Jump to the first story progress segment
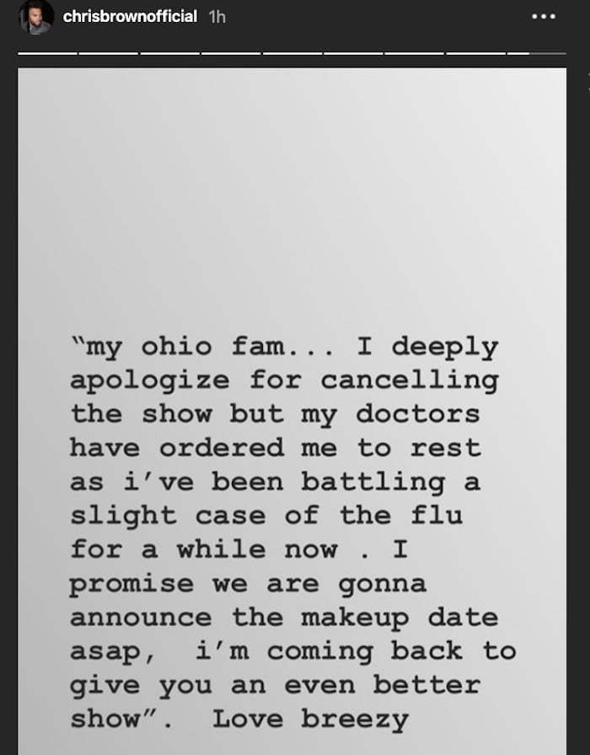Viewport: 590px width, 755px height. (x=47, y=53)
